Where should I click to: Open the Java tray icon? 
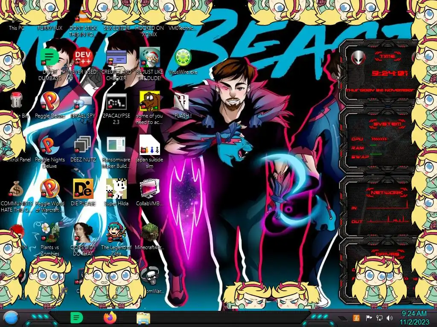click(356, 318)
